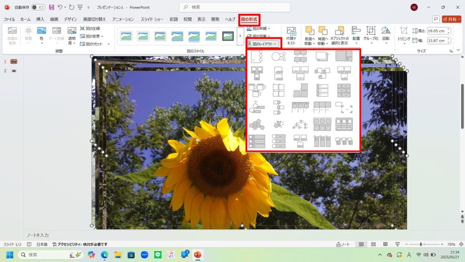Viewport: 465px width, 262px height.
Task: Click 代替テキスト (Alt Text) button
Action: 291,35
